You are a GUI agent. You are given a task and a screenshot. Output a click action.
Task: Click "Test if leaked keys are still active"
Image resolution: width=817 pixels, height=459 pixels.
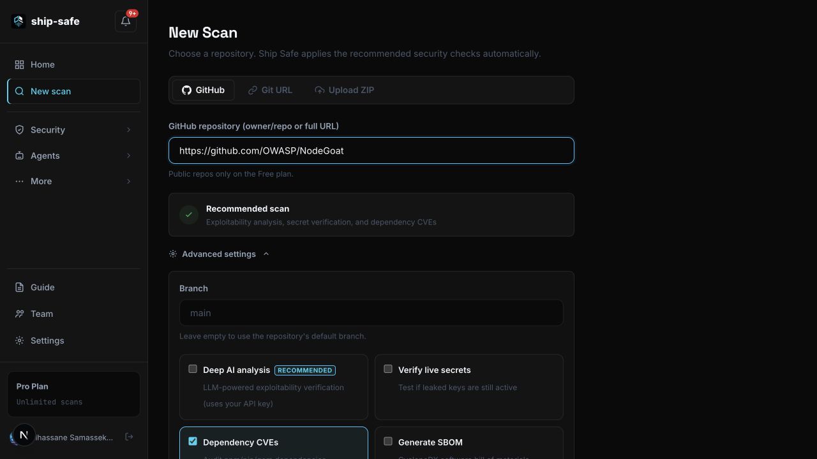[458, 387]
